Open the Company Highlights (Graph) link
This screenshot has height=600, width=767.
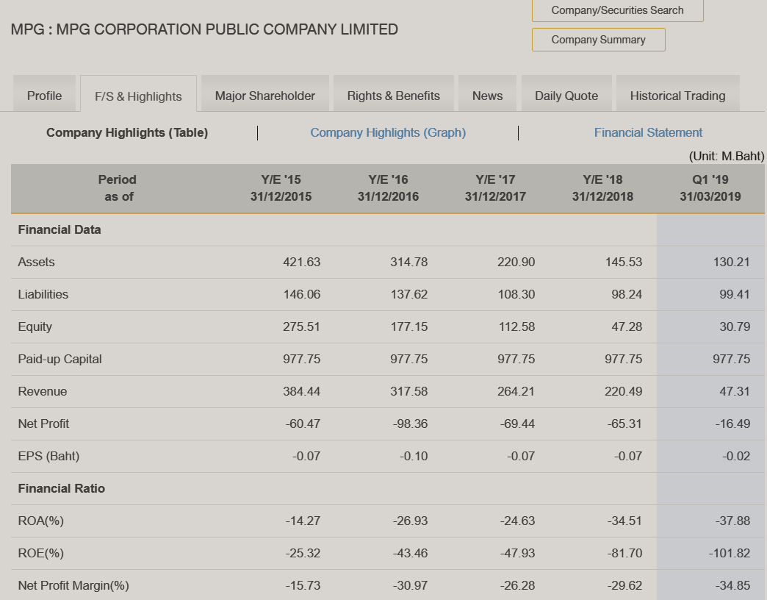click(388, 132)
